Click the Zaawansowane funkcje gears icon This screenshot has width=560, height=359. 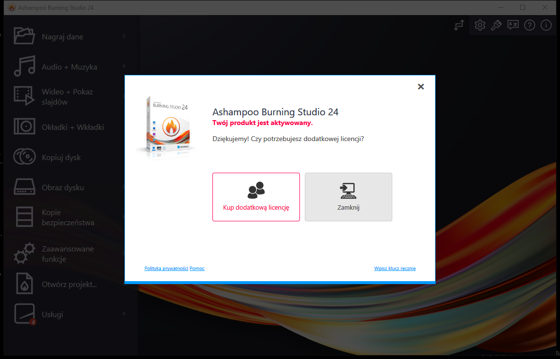[x=24, y=253]
